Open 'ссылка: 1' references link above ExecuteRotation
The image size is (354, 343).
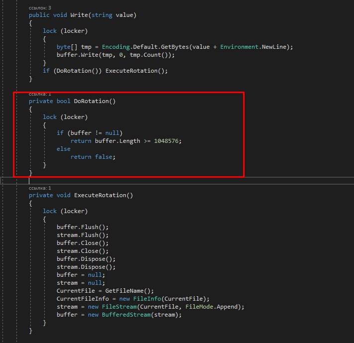[40, 188]
